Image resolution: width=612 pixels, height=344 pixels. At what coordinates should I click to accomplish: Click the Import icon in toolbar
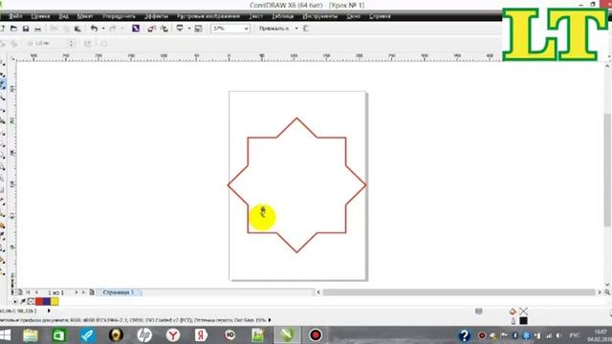(x=152, y=28)
